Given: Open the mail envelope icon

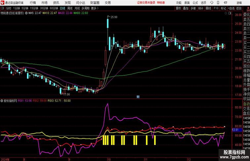Looking at the screenshot, I should point(226,3).
